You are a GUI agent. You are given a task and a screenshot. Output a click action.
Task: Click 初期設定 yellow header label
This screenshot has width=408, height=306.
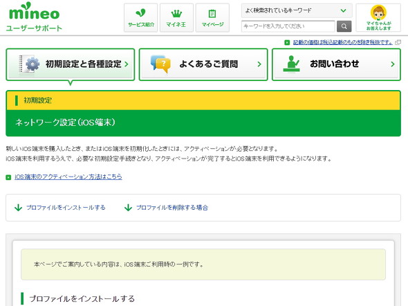(38, 100)
